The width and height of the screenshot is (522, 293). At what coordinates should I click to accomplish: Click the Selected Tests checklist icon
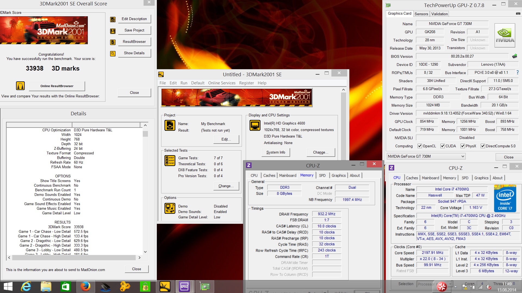(170, 160)
